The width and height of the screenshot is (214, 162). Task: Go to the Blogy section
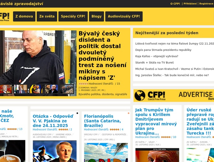tap(97, 17)
